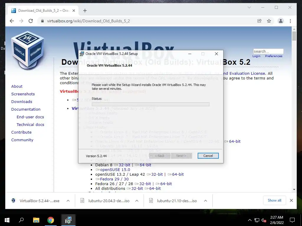Open Downloads in the sidebar
Screen dimensions: 302x226
pyautogui.click(x=22, y=102)
